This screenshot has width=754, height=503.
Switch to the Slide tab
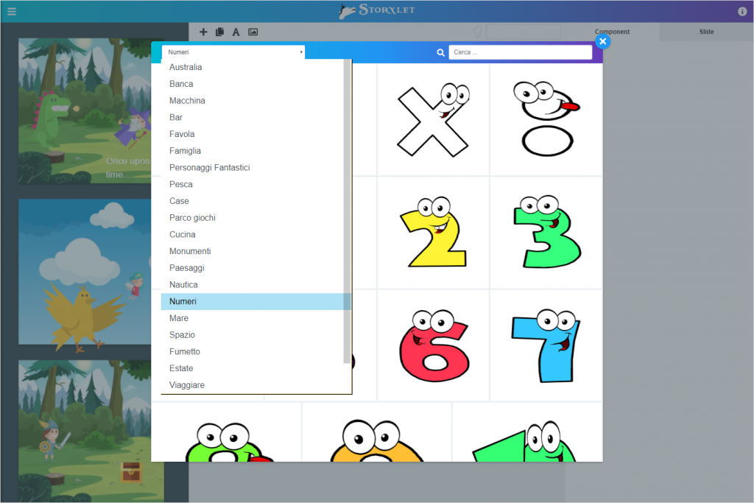(x=706, y=32)
